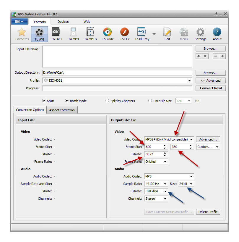The height and width of the screenshot is (242, 239).
Task: Click the frame height 360 stepper
Action: pos(191,147)
